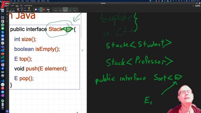201x113 pixels.
Task: Select the Marker tool
Action: (25, 9)
